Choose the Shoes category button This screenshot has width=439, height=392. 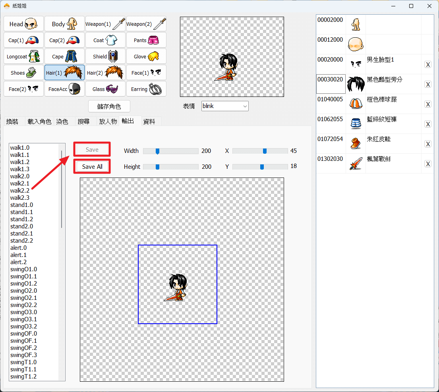click(x=24, y=73)
